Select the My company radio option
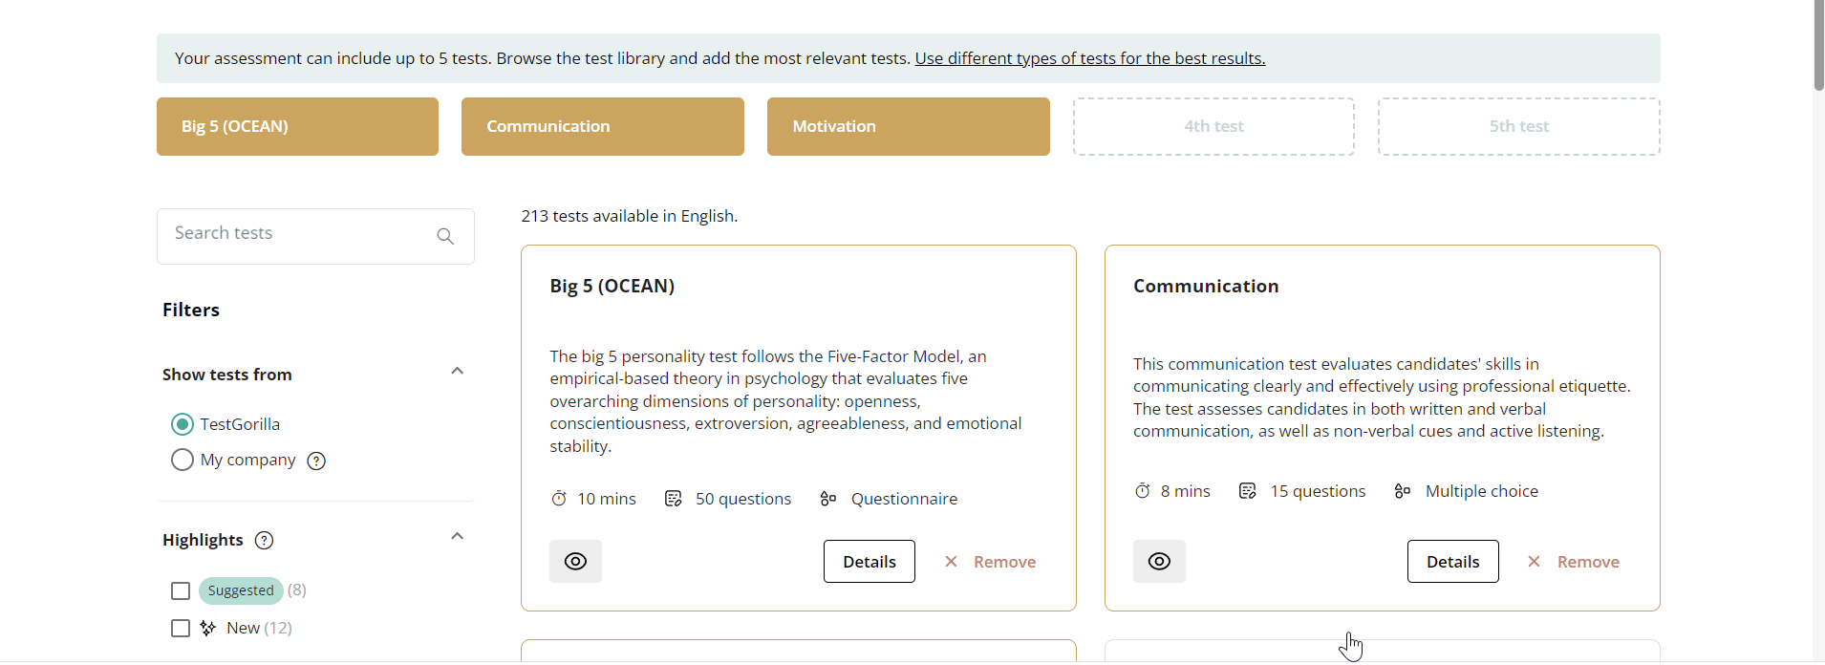 pyautogui.click(x=182, y=461)
